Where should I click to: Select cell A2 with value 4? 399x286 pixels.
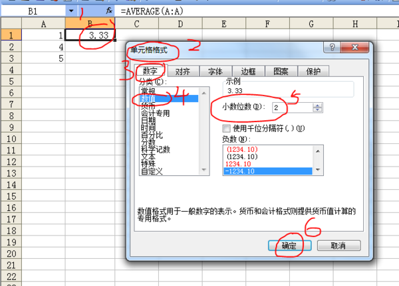pos(43,46)
